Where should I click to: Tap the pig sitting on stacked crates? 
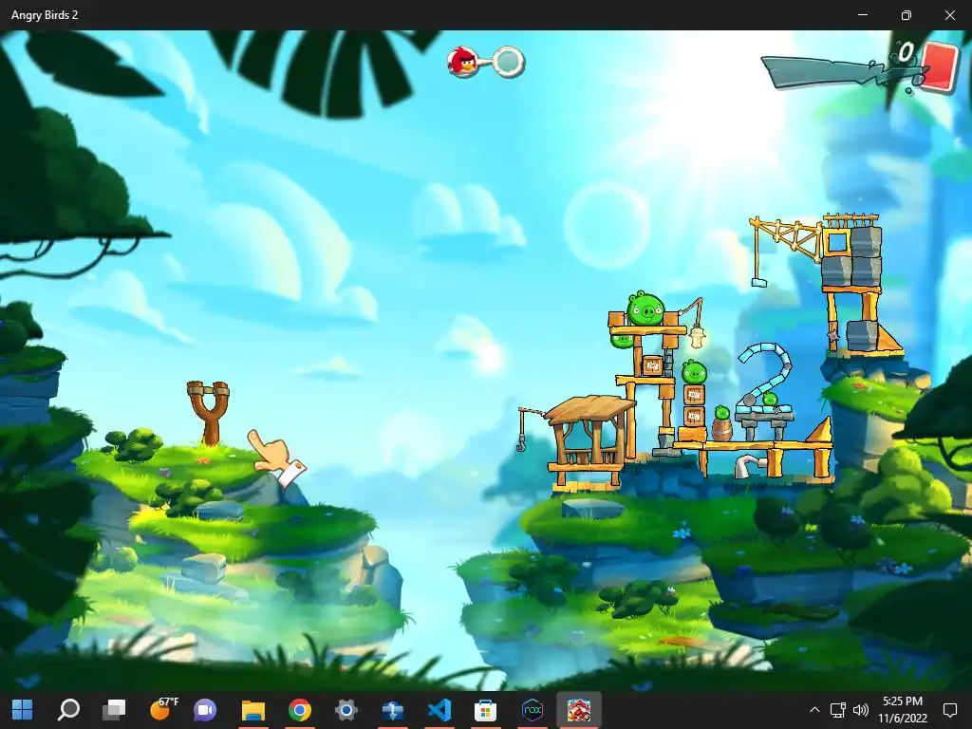[x=694, y=372]
